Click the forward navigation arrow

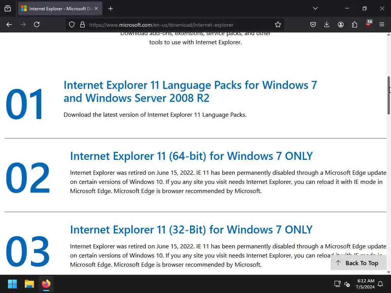tap(23, 24)
